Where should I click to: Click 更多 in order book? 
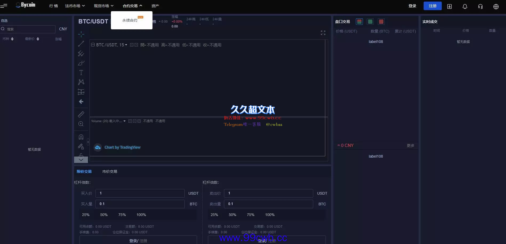pyautogui.click(x=411, y=146)
